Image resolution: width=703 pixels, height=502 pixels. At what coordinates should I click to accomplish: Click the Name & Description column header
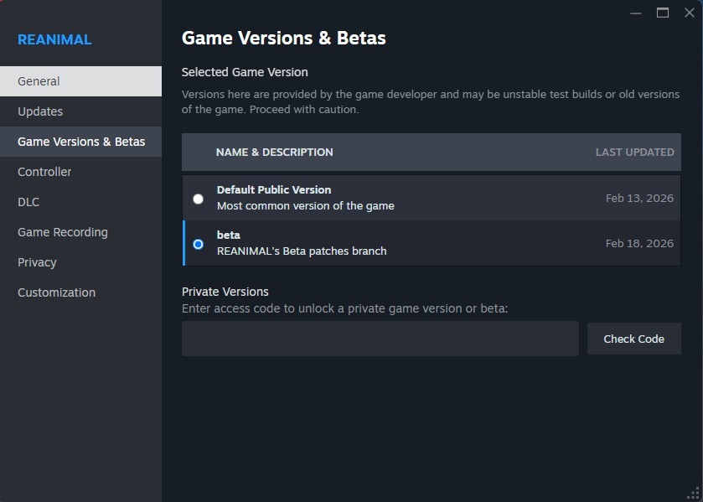[x=274, y=153]
